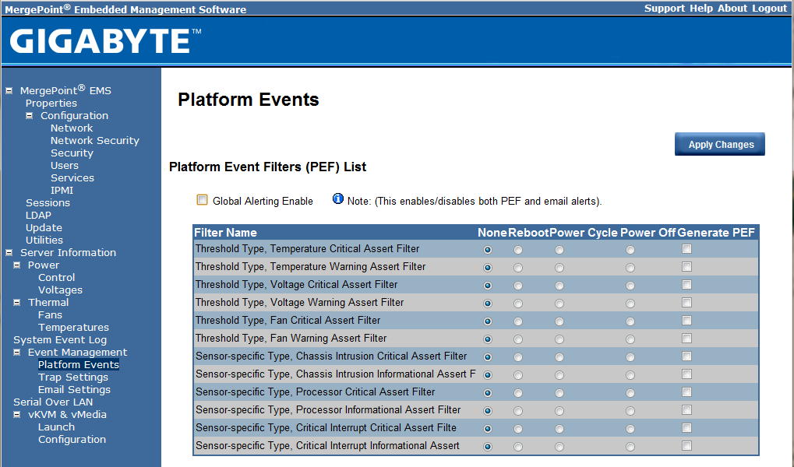
Task: Check Generate PEF for Fan Warning filter
Action: click(x=686, y=339)
